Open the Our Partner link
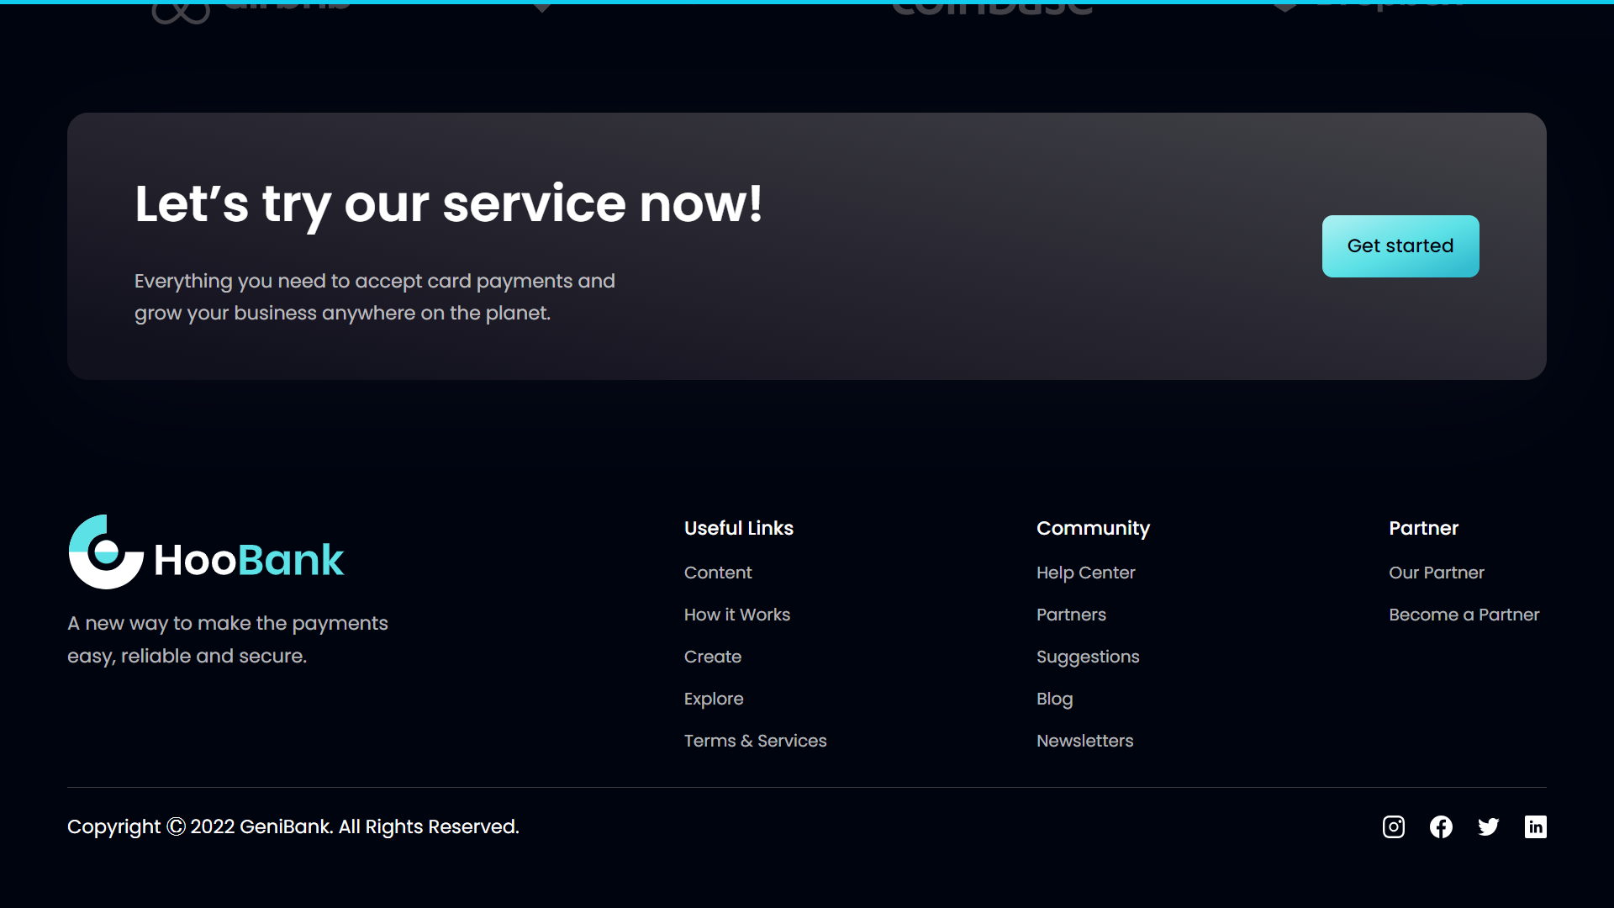Viewport: 1614px width, 908px height. point(1436,573)
